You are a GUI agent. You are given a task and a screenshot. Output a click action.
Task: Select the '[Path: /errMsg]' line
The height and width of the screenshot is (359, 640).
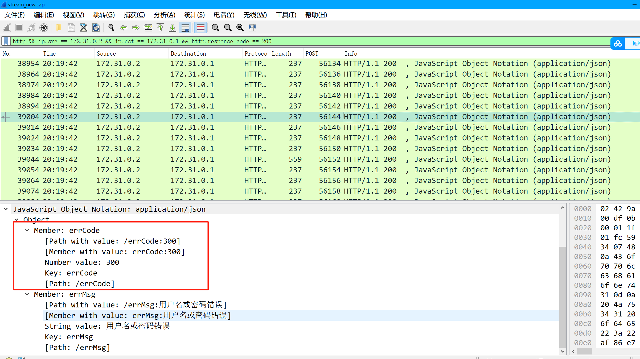coord(77,348)
